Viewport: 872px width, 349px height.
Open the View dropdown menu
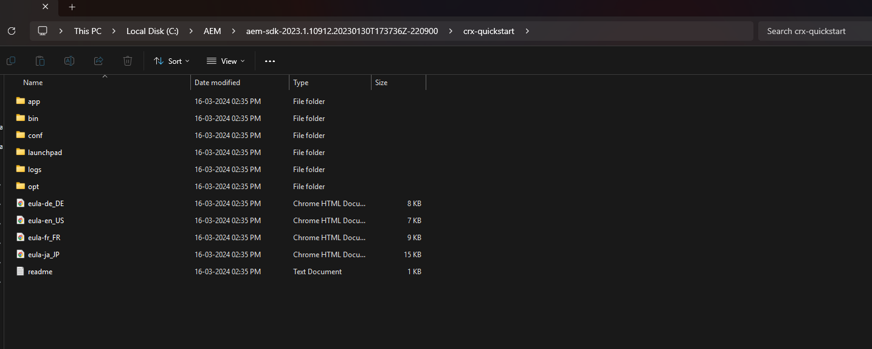[226, 61]
